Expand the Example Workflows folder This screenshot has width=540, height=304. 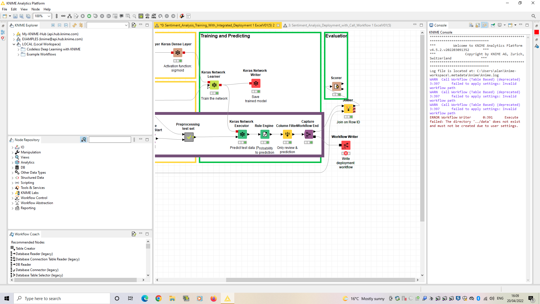point(18,55)
